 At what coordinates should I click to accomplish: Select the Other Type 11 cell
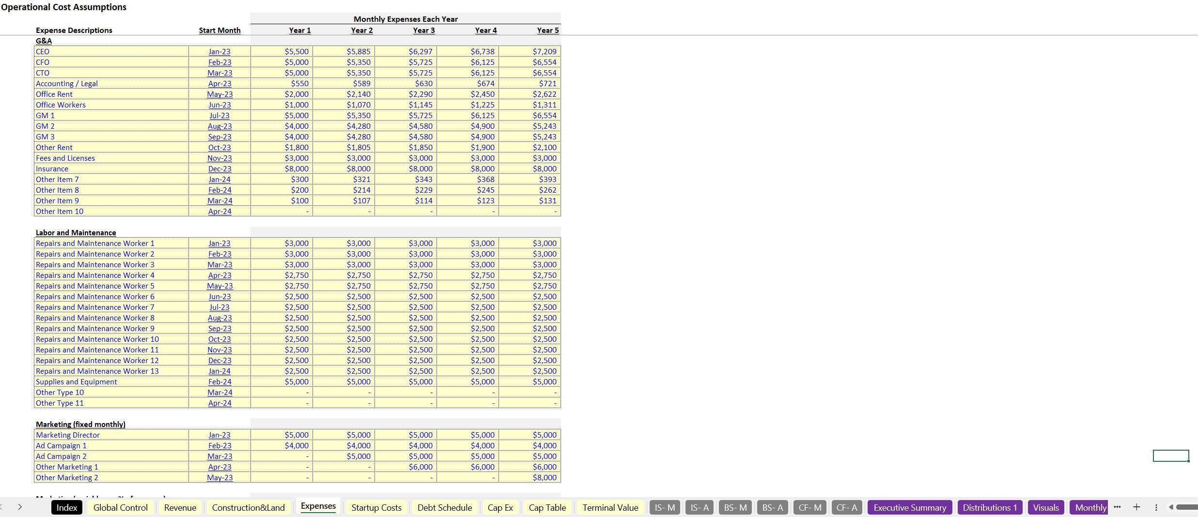[111, 403]
